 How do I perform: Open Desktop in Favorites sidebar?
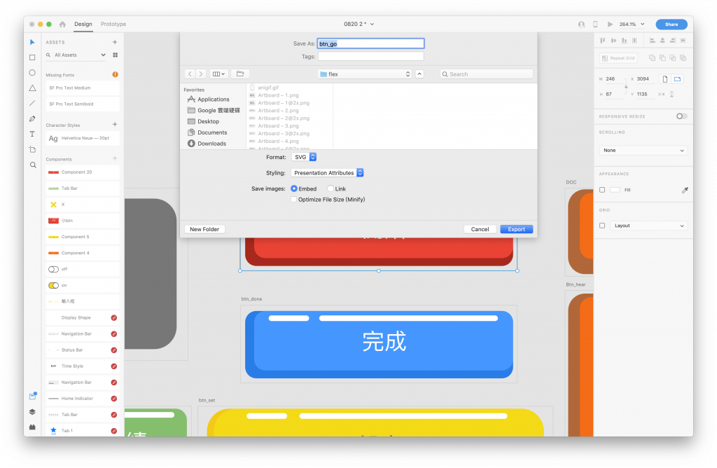pos(204,121)
